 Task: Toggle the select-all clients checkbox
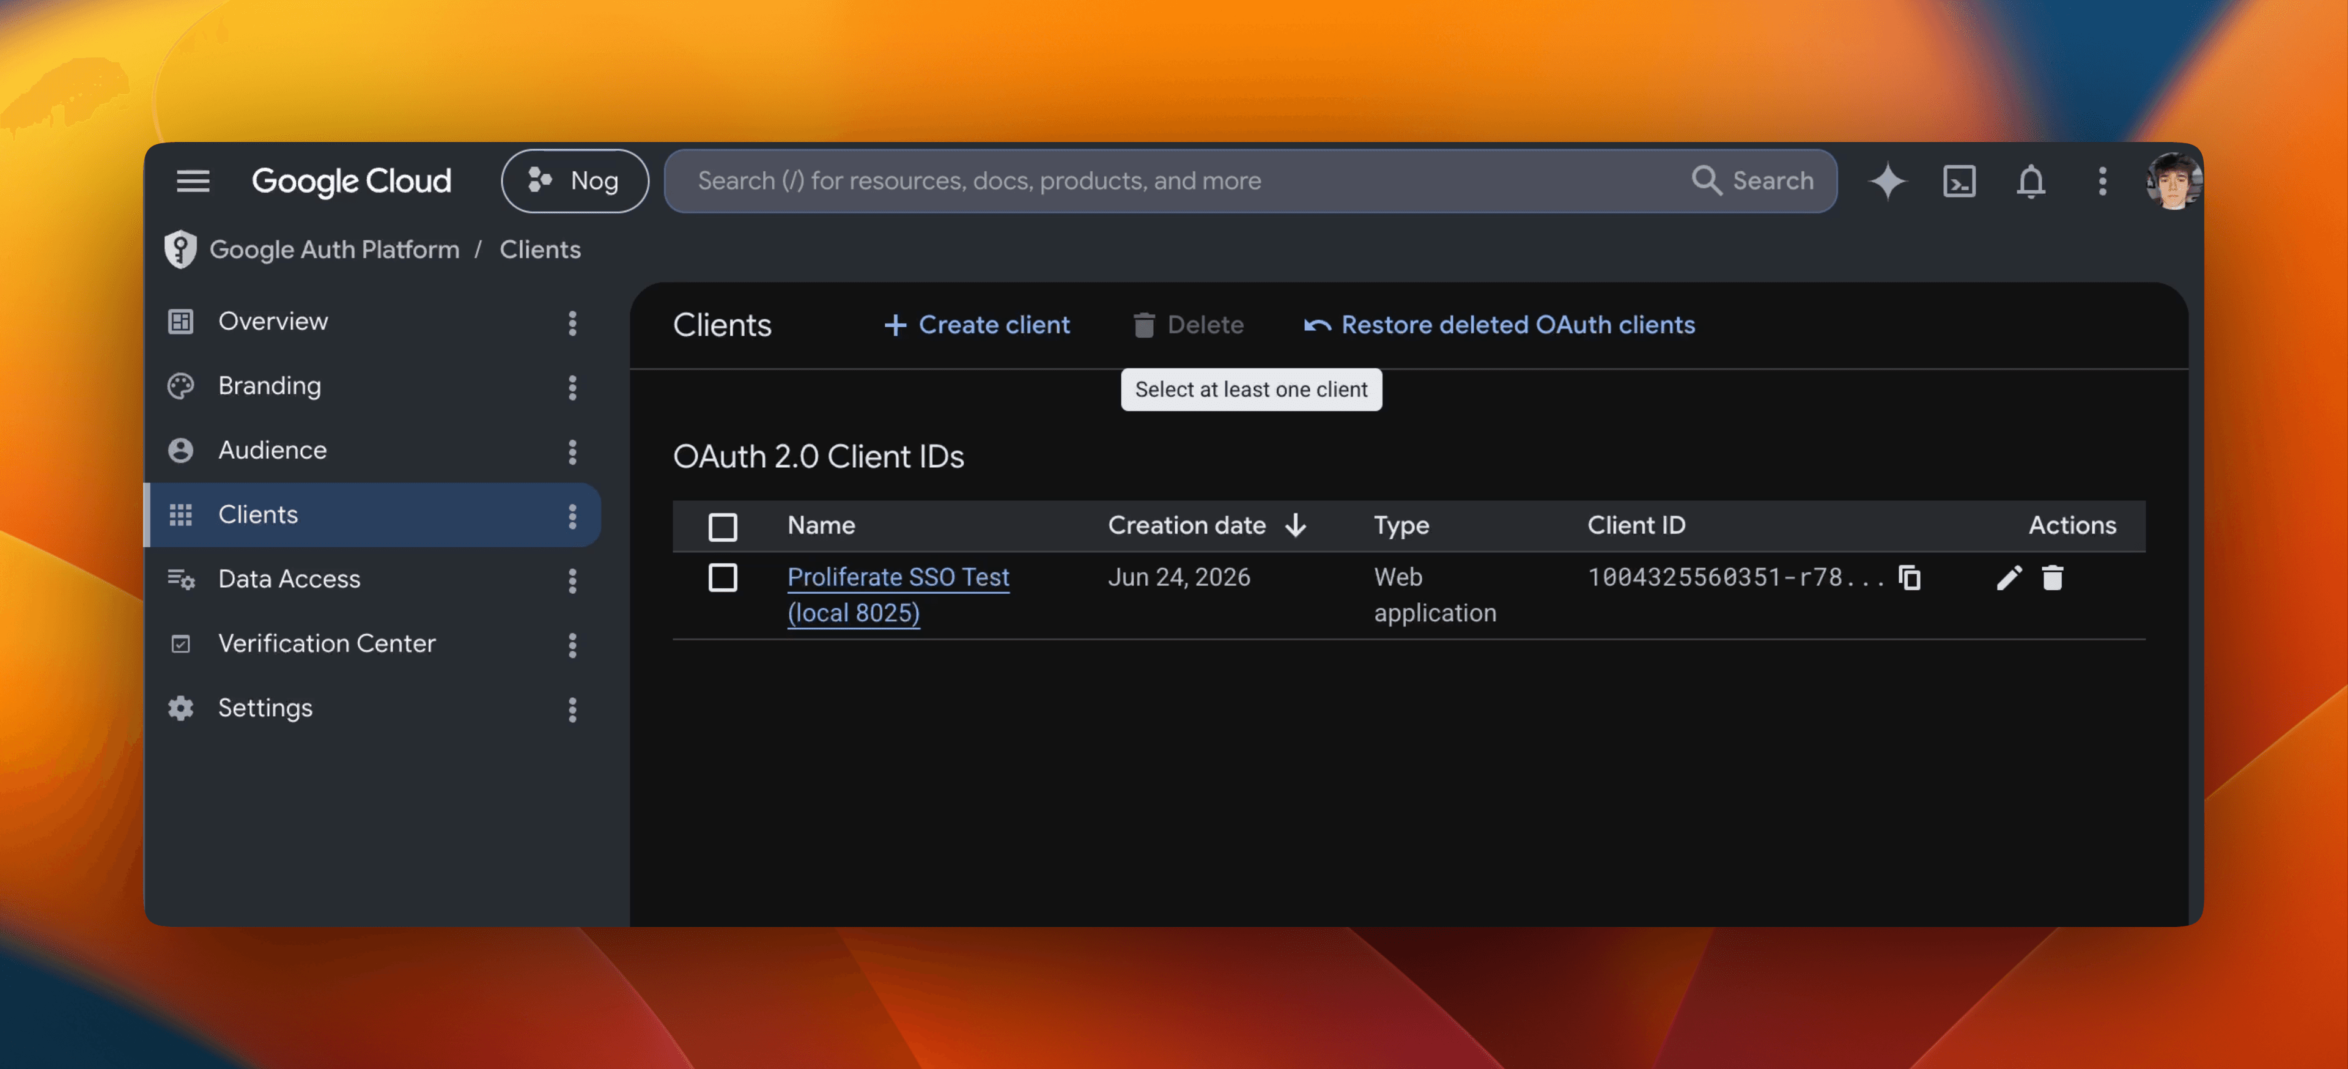coord(722,526)
